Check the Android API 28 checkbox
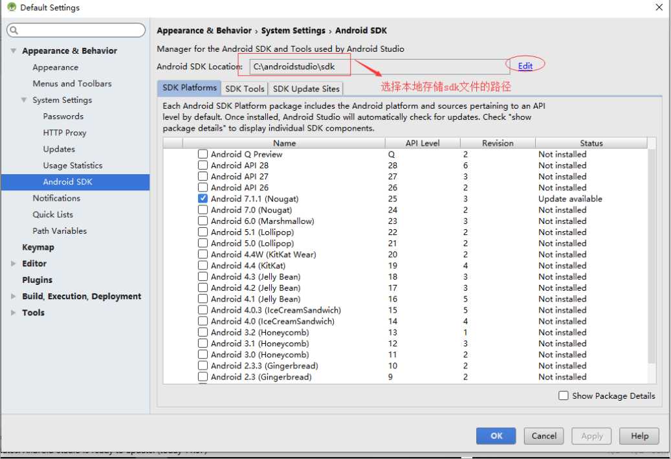671x459 pixels. coord(203,165)
